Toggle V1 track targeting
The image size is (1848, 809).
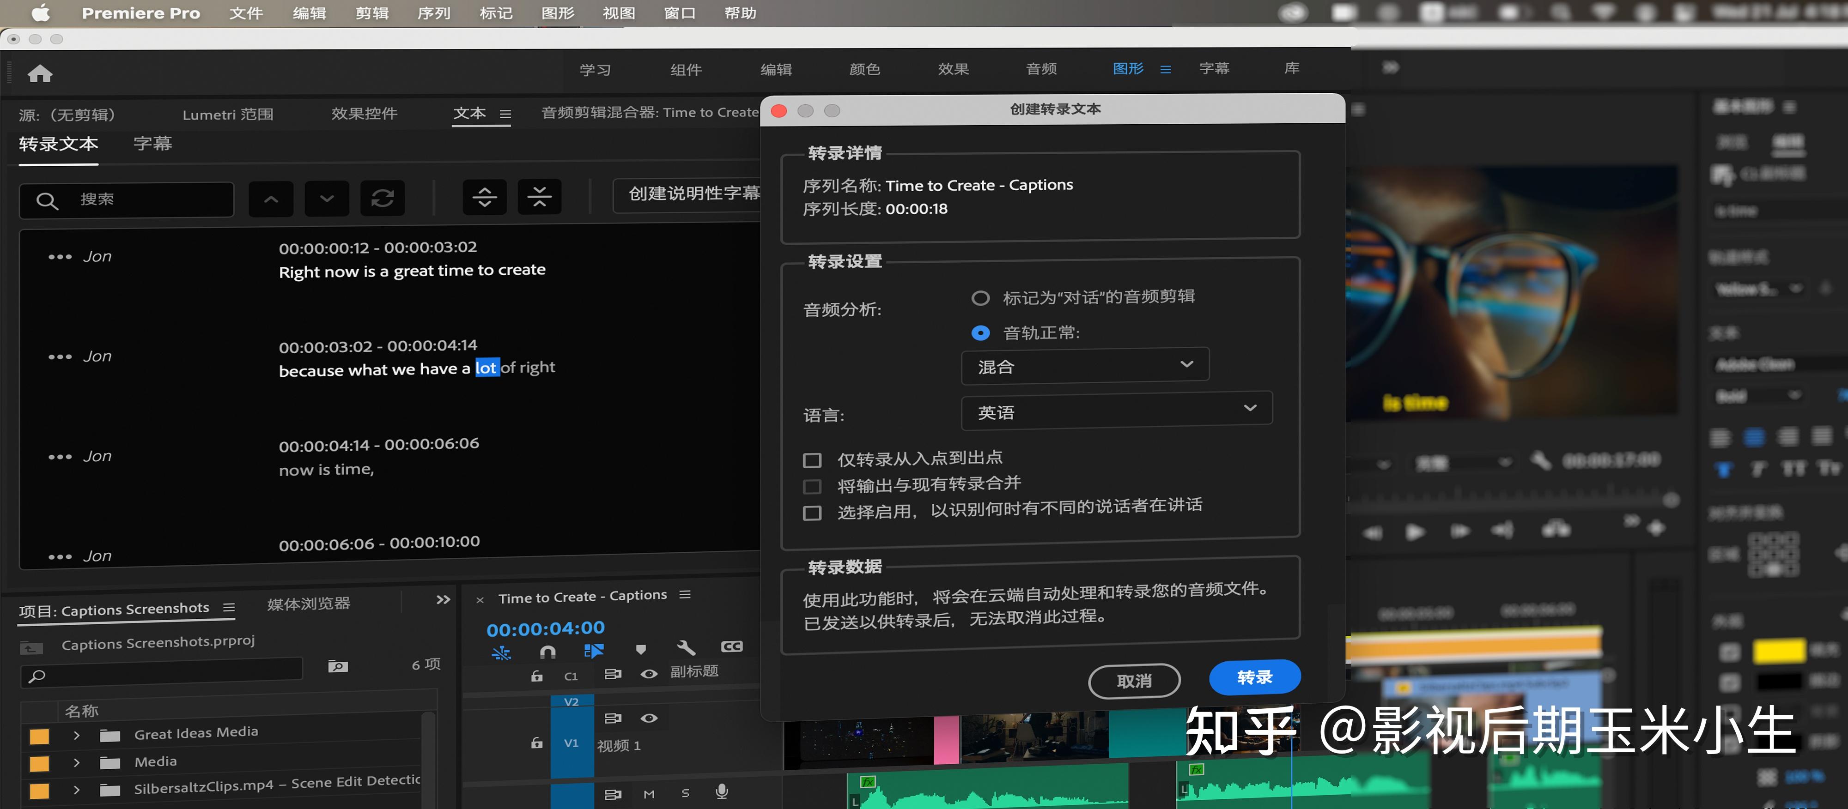coord(571,743)
